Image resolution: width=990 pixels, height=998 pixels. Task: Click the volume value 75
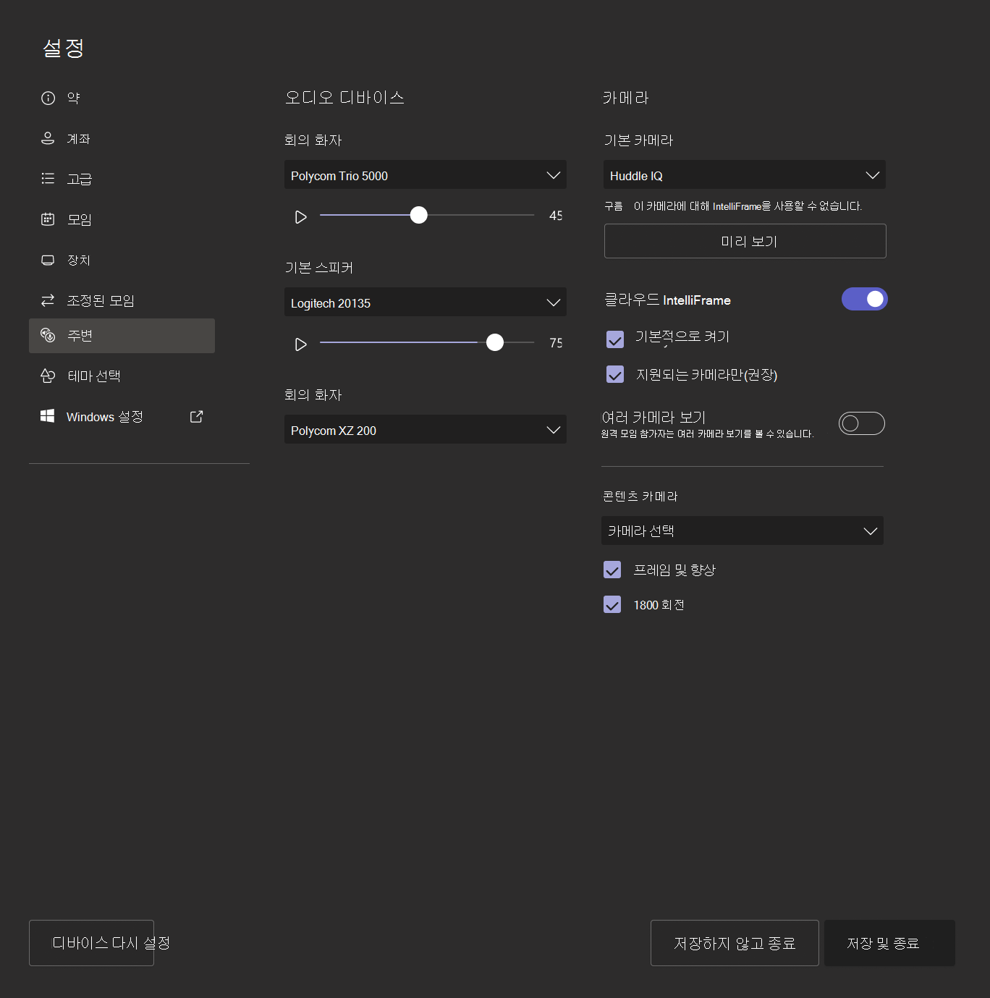coord(556,343)
